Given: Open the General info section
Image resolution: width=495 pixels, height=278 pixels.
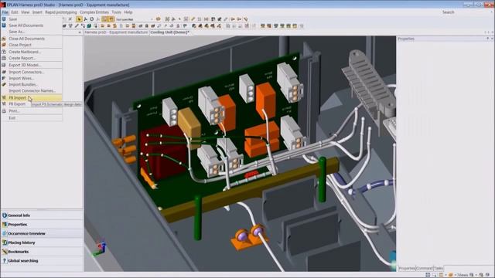Looking at the screenshot, I should pyautogui.click(x=42, y=215).
